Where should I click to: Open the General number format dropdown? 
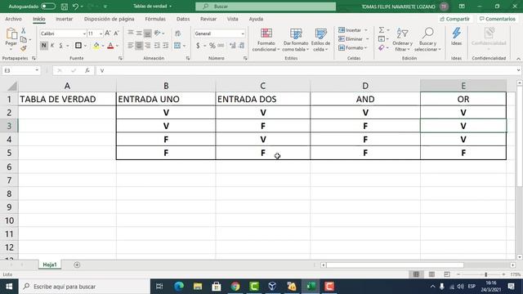(243, 33)
